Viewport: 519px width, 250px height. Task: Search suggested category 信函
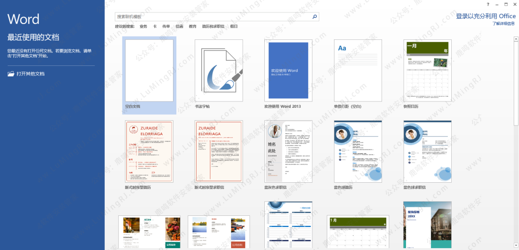coord(179,26)
